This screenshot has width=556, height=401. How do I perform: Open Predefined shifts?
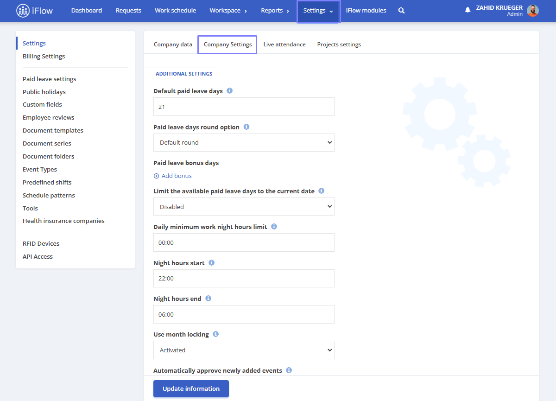tap(47, 182)
